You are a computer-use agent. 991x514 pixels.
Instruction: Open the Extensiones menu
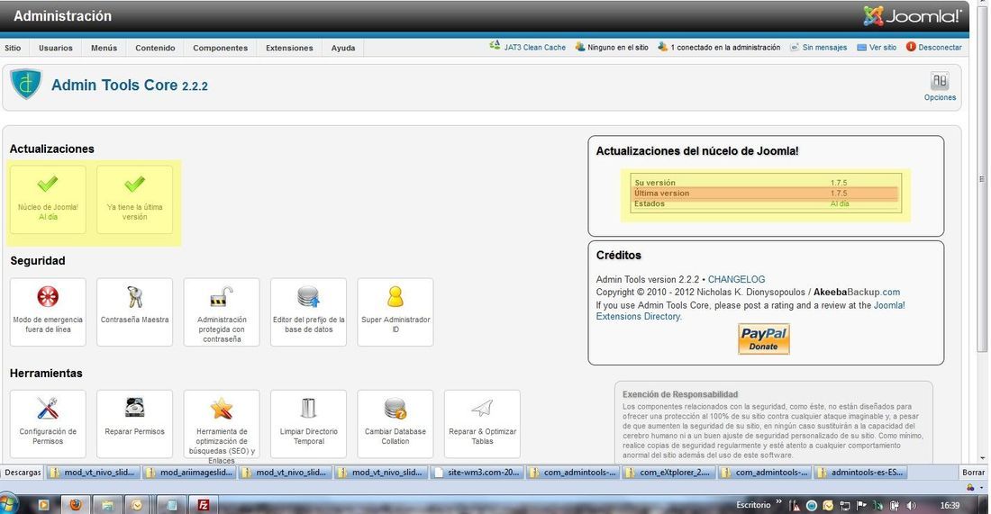pos(289,48)
